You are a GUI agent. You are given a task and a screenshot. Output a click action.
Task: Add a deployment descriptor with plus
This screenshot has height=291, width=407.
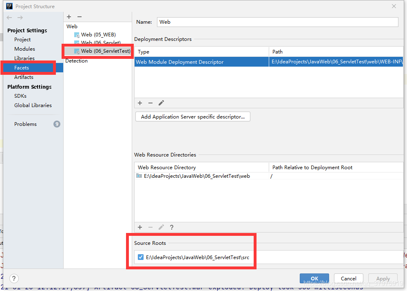pyautogui.click(x=140, y=103)
